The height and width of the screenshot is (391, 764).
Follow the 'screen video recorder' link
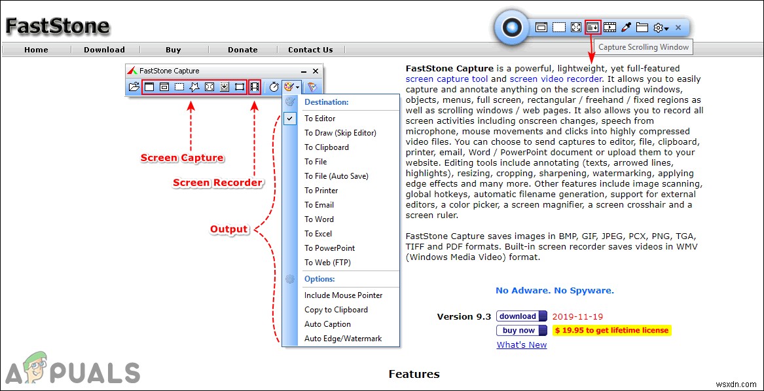[556, 79]
